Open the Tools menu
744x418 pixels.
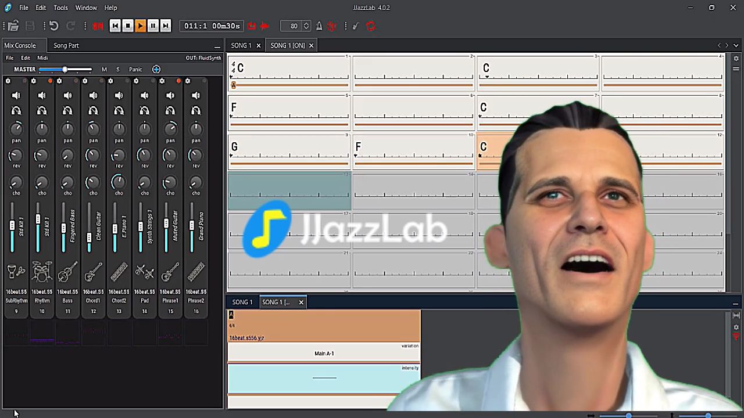pos(60,8)
